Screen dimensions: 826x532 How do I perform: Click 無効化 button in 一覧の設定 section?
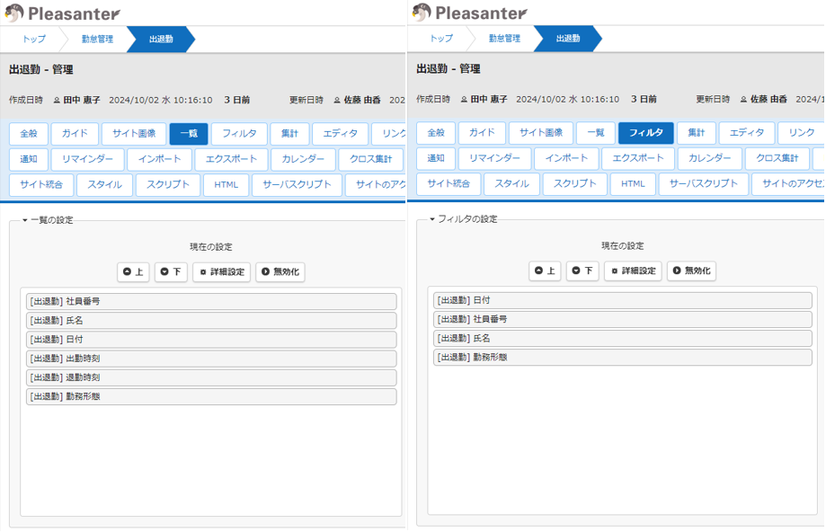[280, 271]
